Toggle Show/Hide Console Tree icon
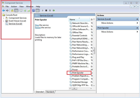This screenshot has width=140, height=98. tap(16, 11)
